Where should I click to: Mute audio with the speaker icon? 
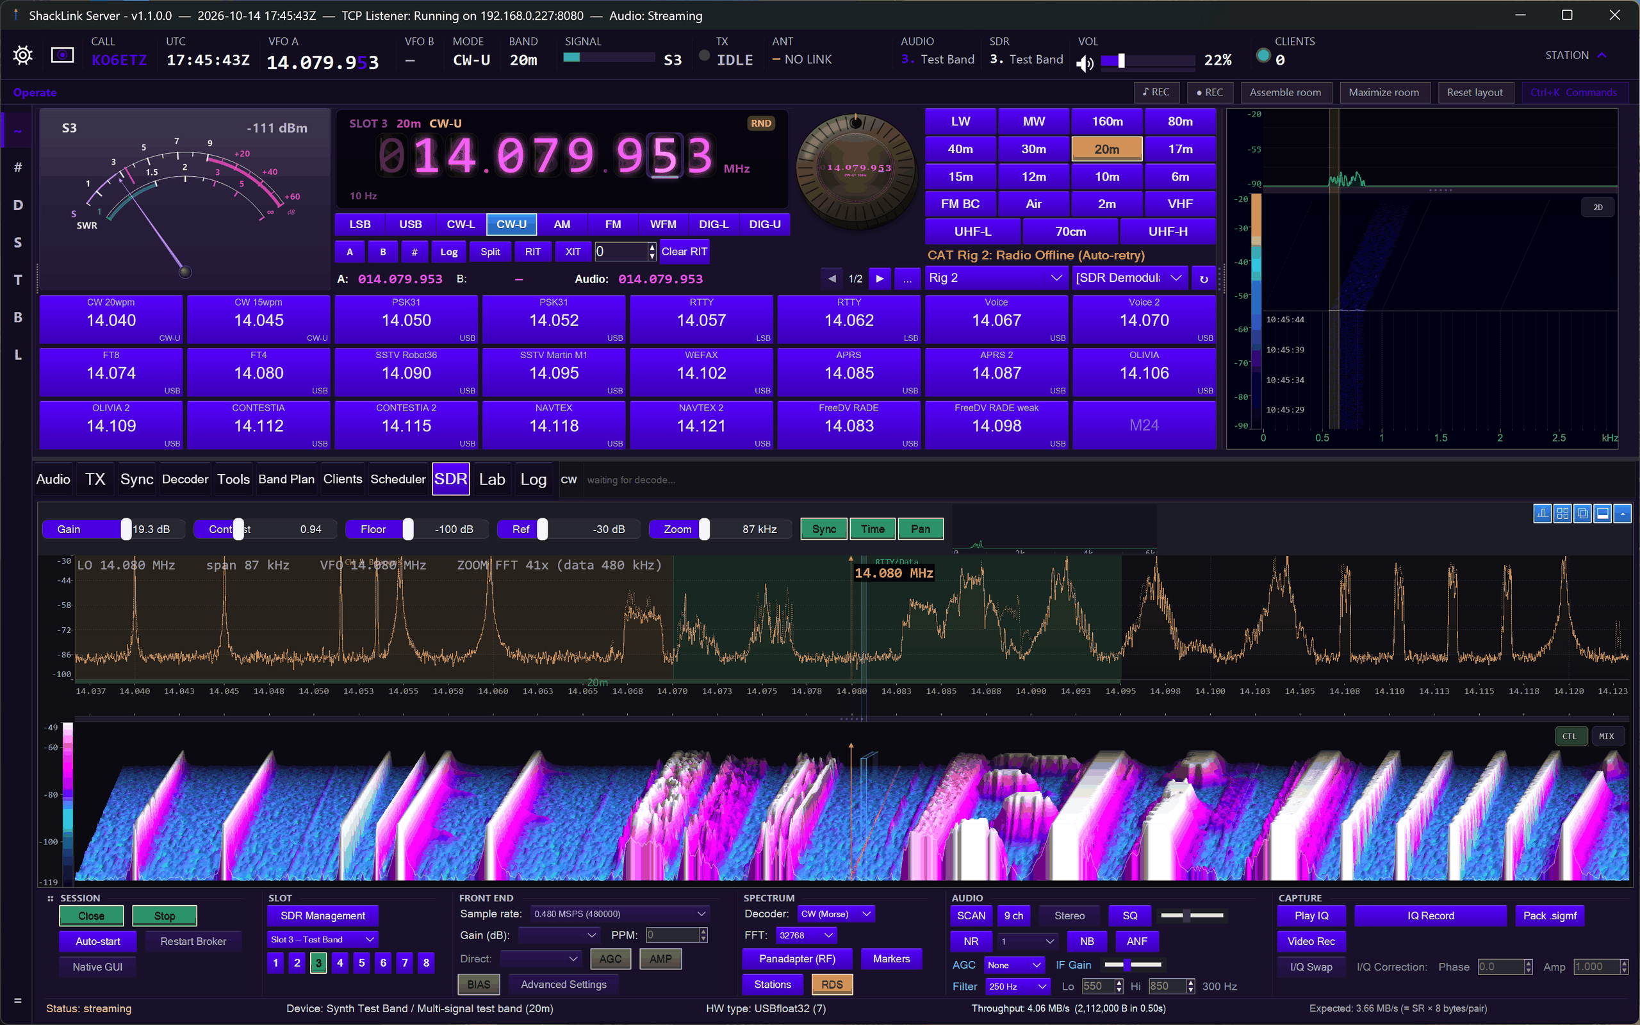click(x=1085, y=63)
